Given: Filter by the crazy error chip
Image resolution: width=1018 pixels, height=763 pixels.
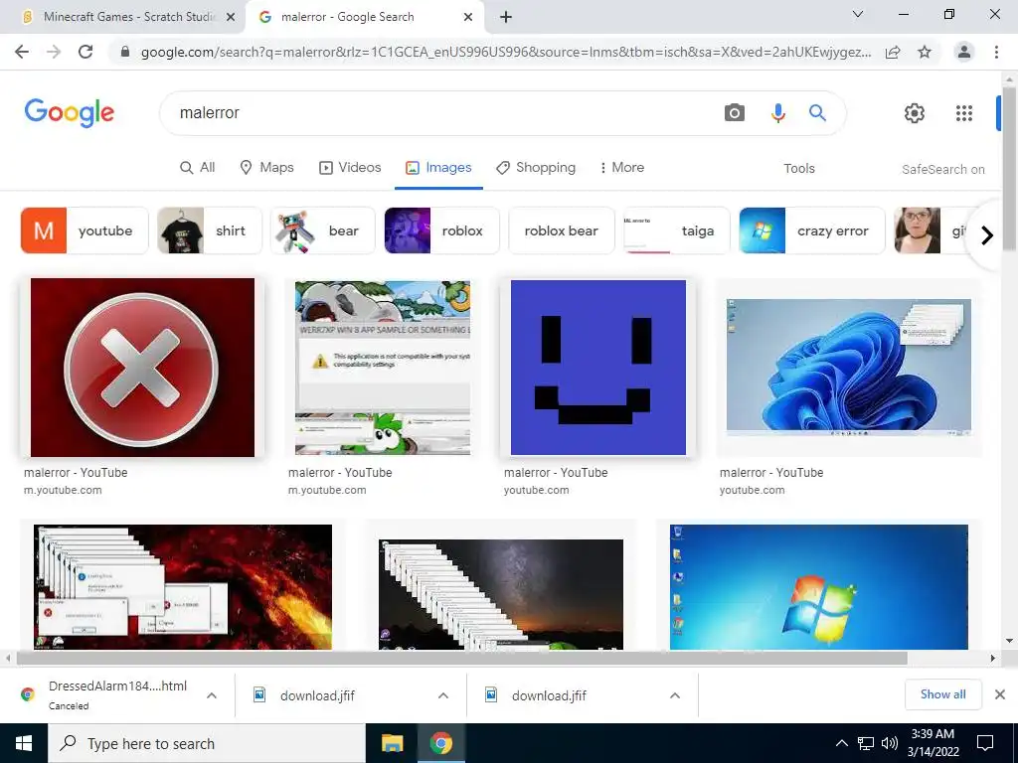Looking at the screenshot, I should point(812,230).
